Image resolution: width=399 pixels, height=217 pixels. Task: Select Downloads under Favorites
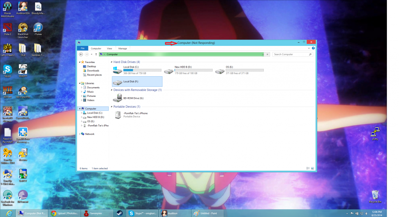[x=93, y=71]
